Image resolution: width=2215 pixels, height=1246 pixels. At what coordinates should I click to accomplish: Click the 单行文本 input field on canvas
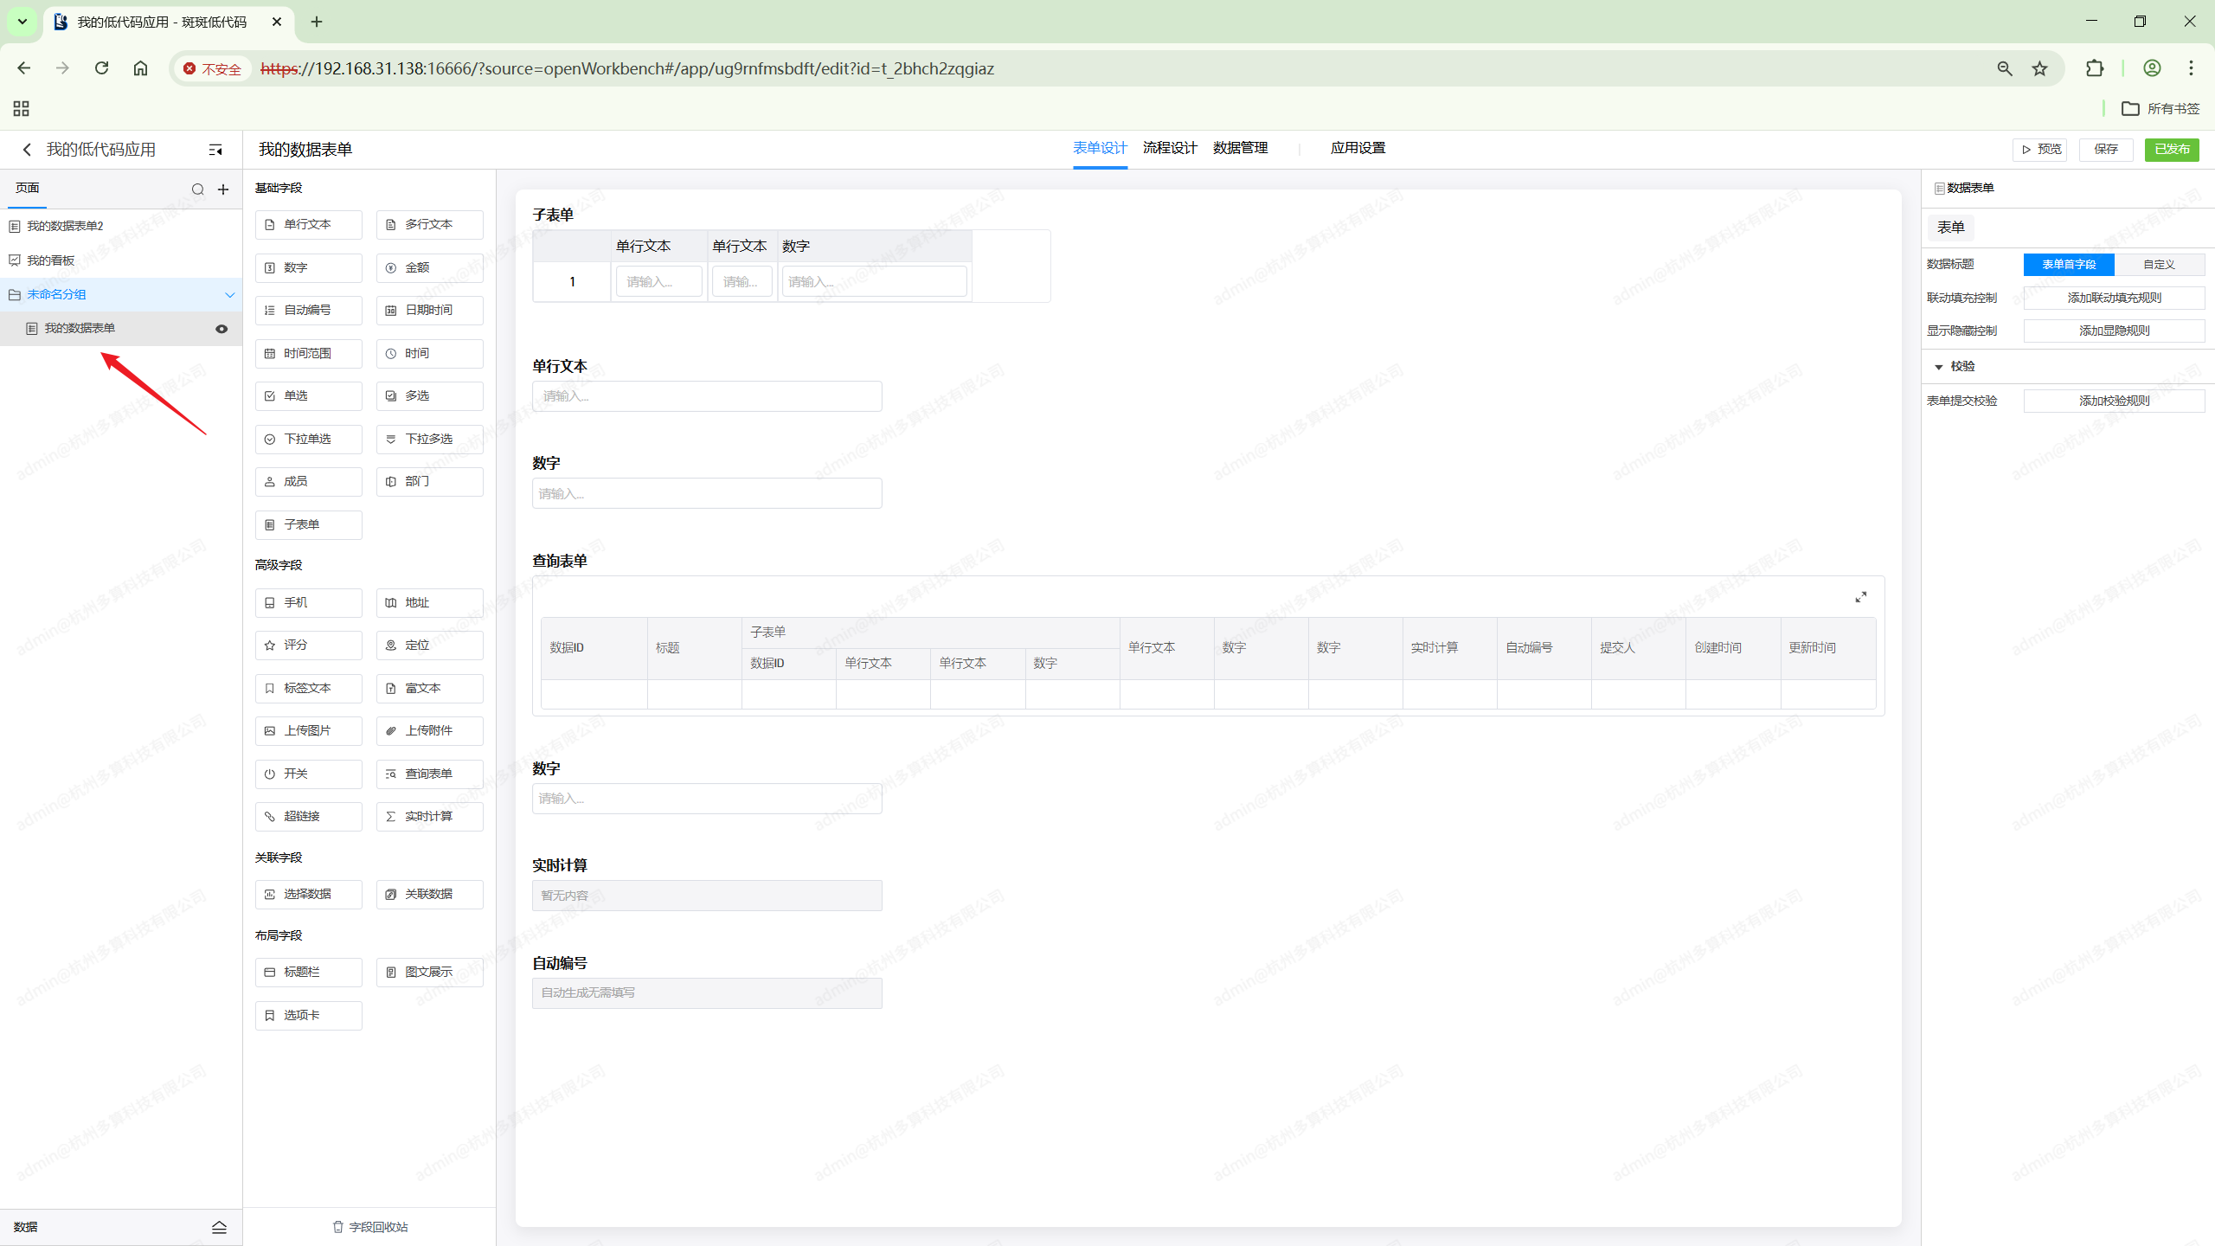tap(706, 396)
